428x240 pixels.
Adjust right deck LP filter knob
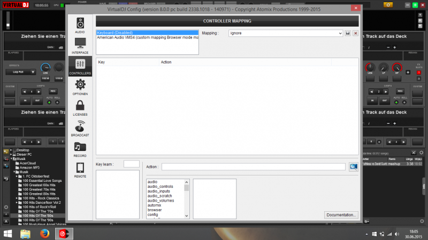point(384,67)
